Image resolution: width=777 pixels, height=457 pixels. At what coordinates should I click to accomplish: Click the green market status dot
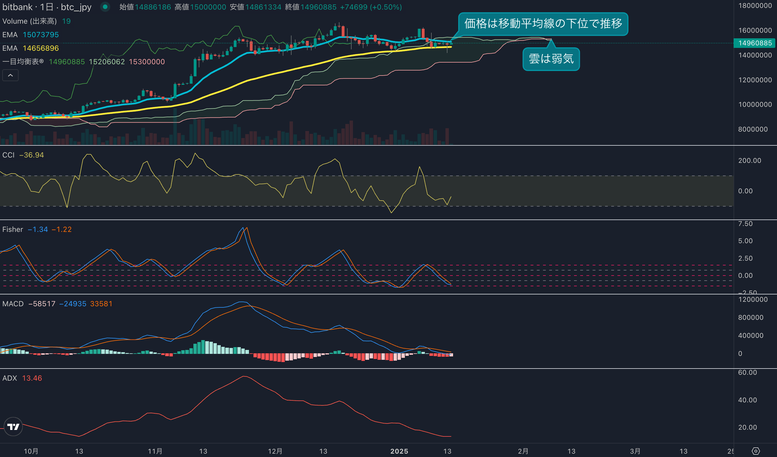105,7
